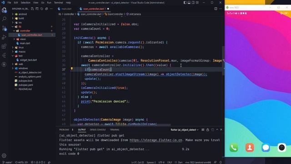The width and height of the screenshot is (291, 164).
Task: Click the Ln 37 cursor position status item
Action: 137,162
